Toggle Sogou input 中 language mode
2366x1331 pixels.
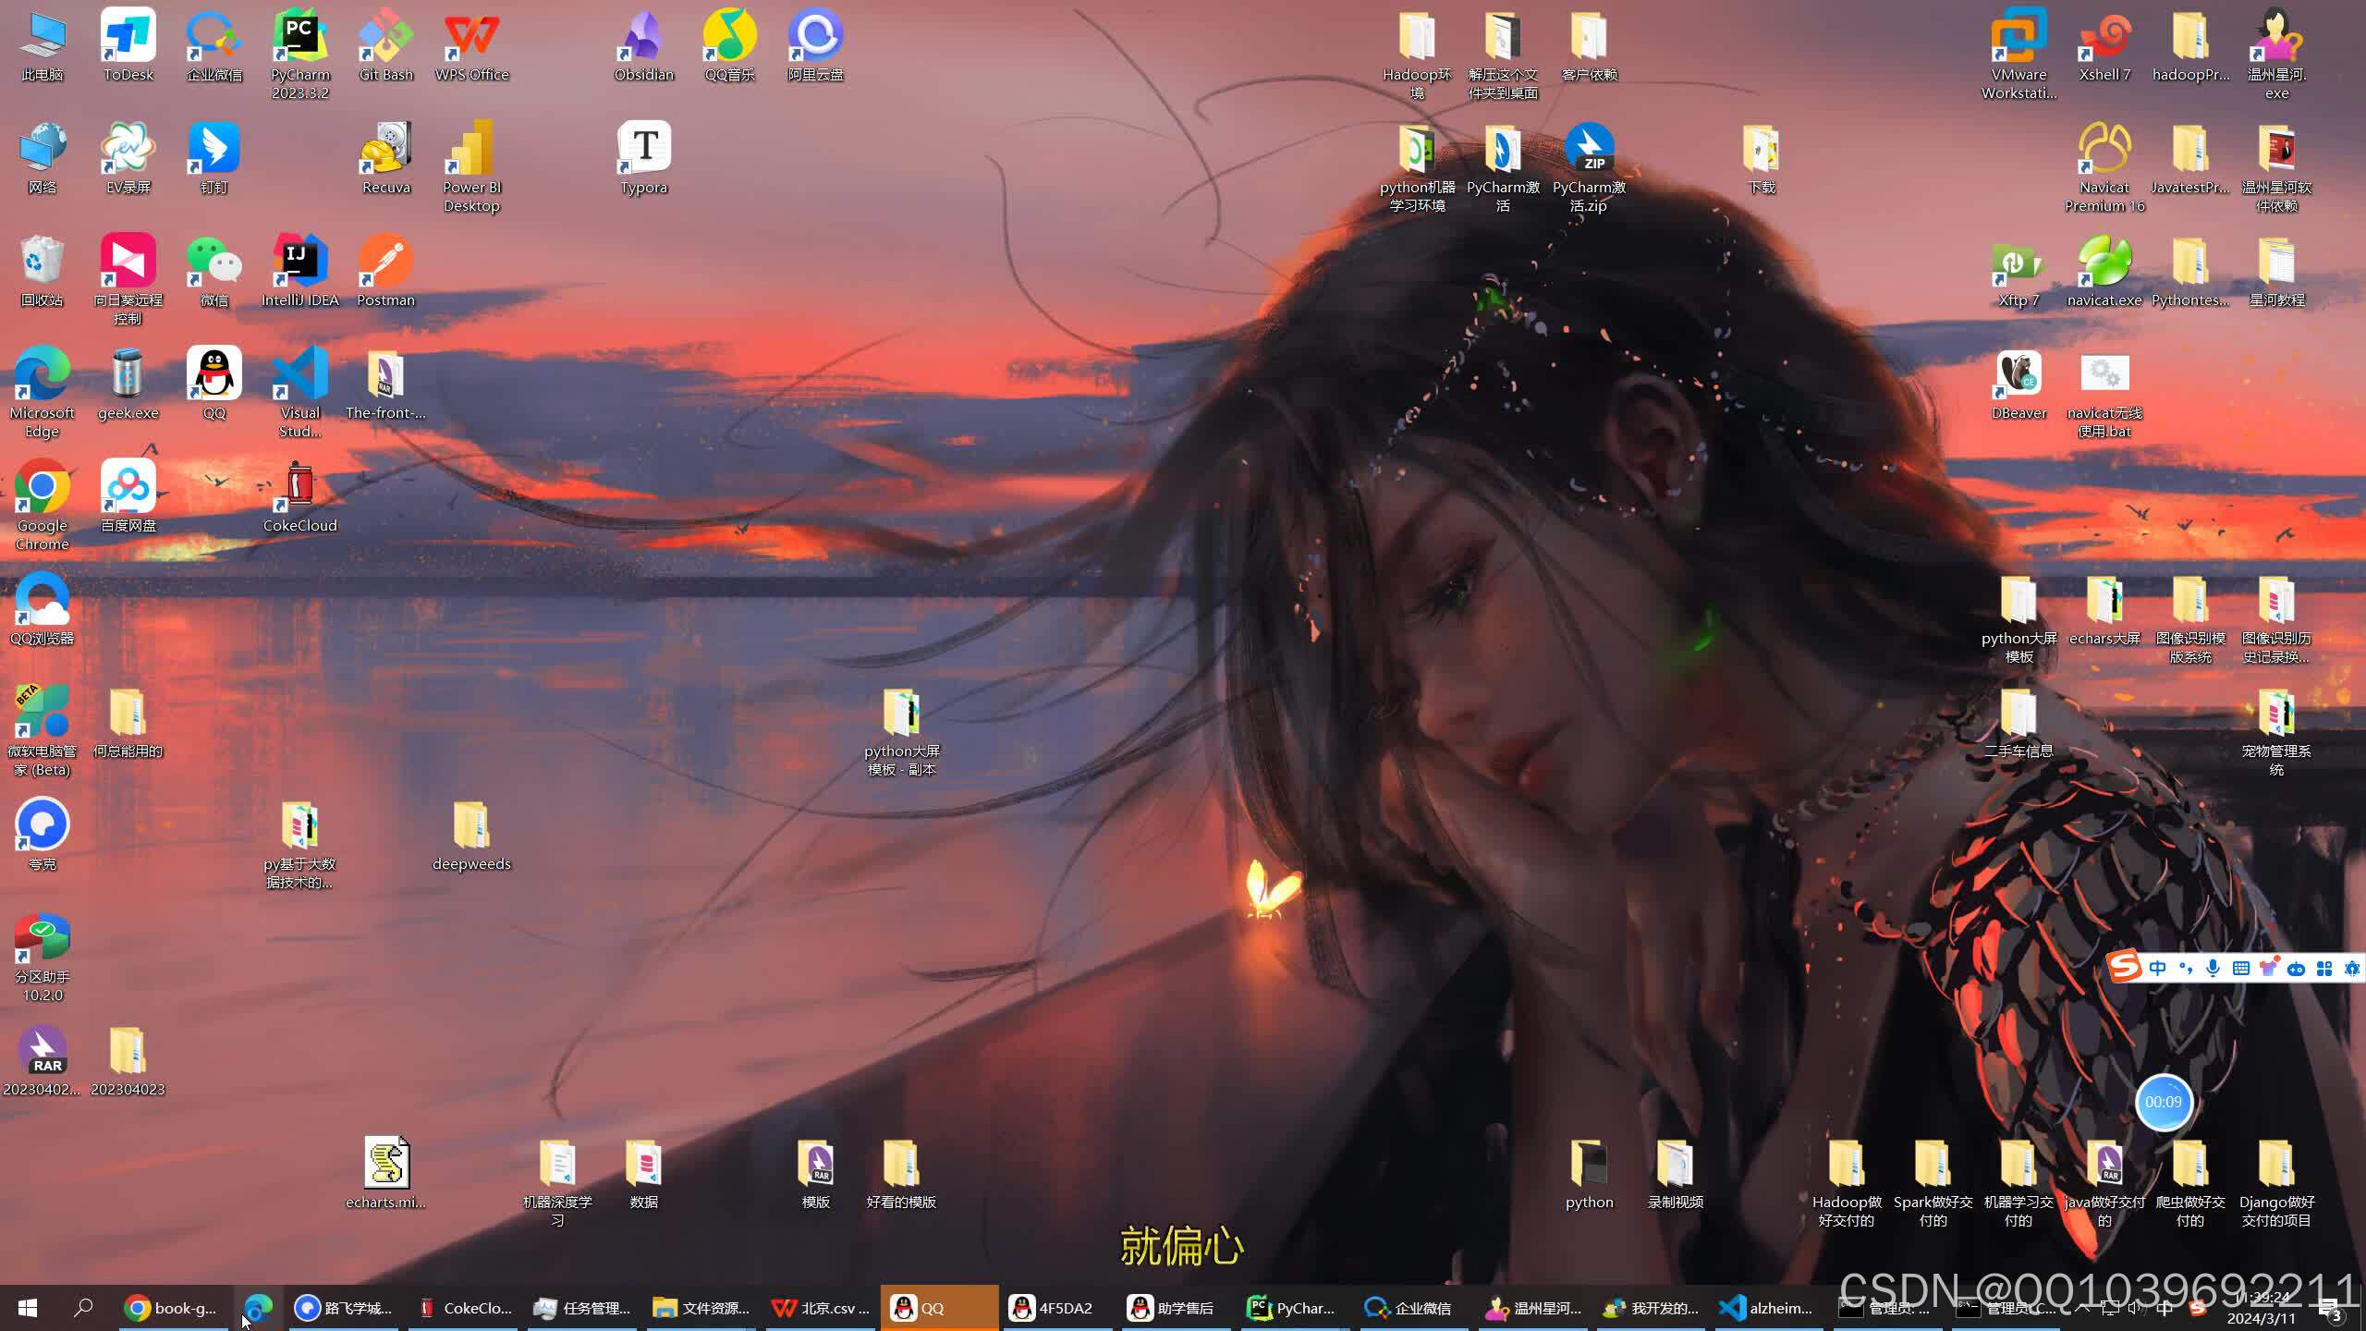[x=2157, y=968]
